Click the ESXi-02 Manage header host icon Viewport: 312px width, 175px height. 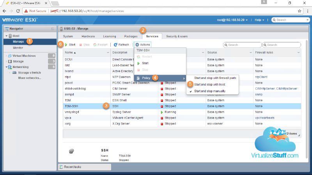(x=61, y=29)
